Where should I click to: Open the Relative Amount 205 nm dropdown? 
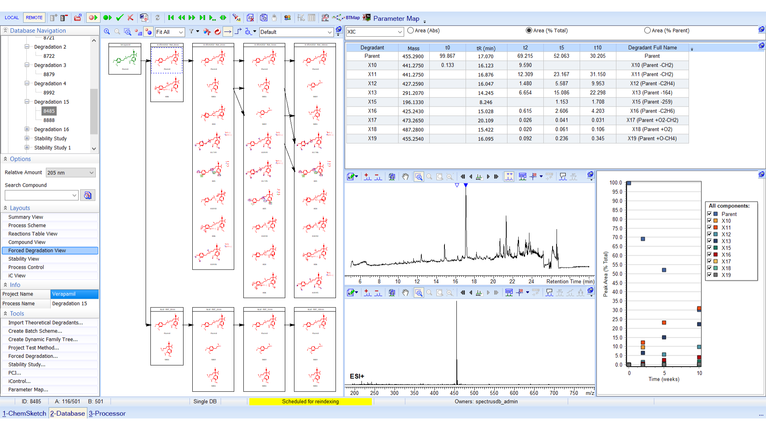pyautogui.click(x=91, y=172)
